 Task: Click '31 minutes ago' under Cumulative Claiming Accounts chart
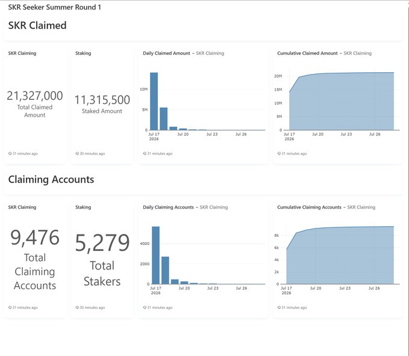pyautogui.click(x=294, y=307)
